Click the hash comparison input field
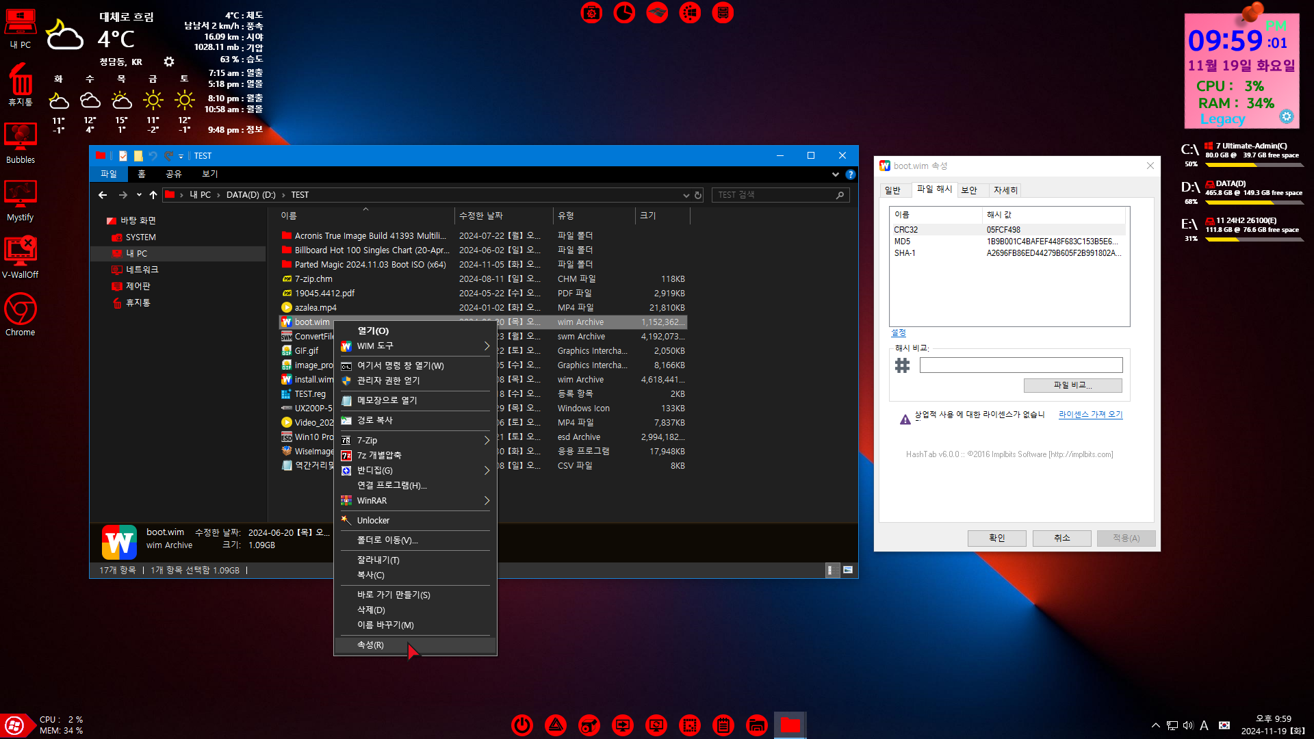This screenshot has height=739, width=1314. point(1021,365)
